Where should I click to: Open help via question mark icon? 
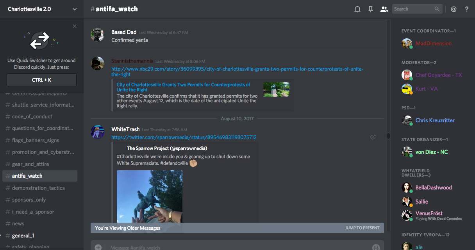point(466,9)
